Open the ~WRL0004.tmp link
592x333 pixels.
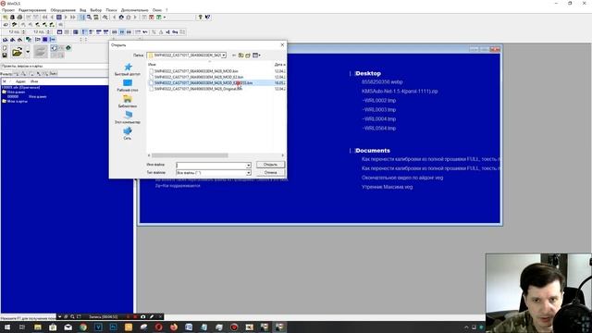tap(378, 119)
